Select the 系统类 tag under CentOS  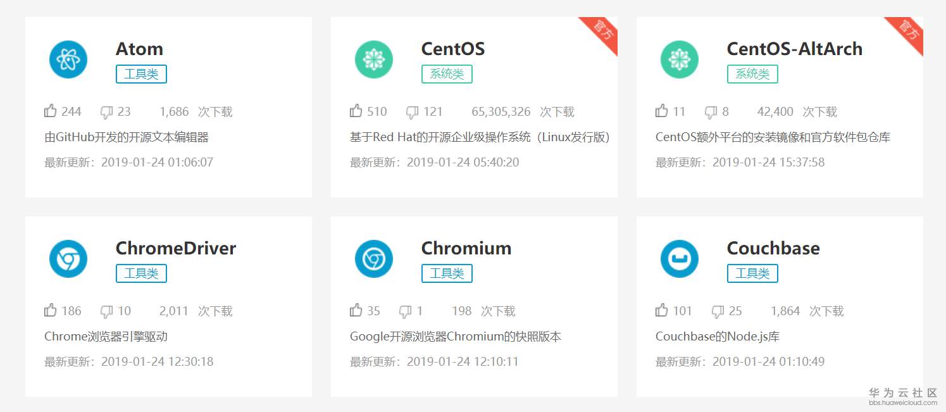(x=447, y=74)
